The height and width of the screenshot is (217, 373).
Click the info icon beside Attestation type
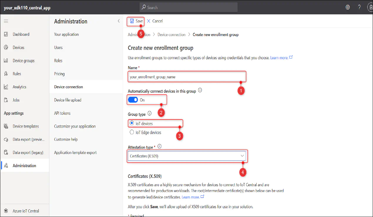tap(160, 146)
